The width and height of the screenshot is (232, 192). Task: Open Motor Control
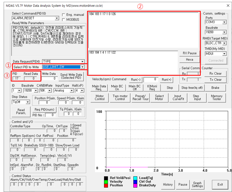[x=100, y=98]
